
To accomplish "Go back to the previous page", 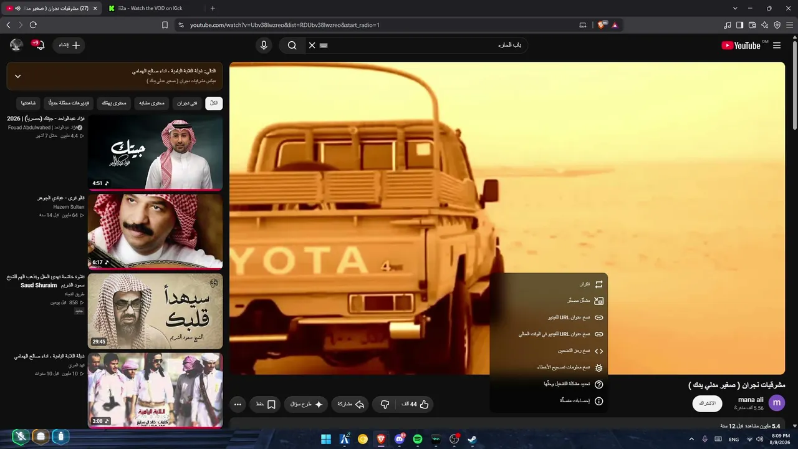I will (x=8, y=25).
